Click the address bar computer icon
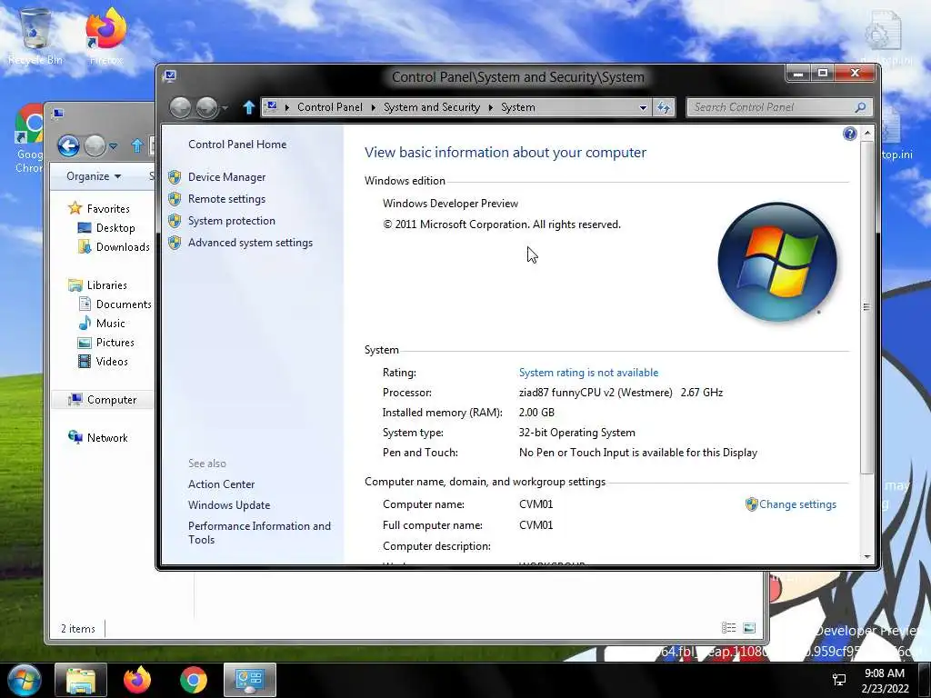 [x=272, y=107]
